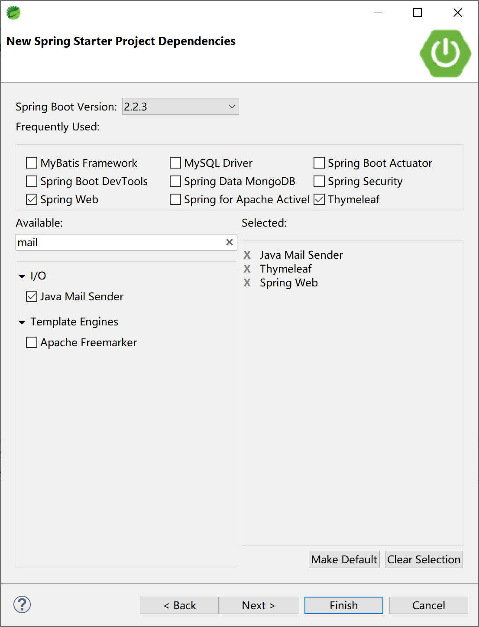
Task: Clear the mail search field
Action: coord(230,242)
